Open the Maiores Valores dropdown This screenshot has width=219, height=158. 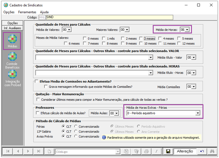click(127, 30)
